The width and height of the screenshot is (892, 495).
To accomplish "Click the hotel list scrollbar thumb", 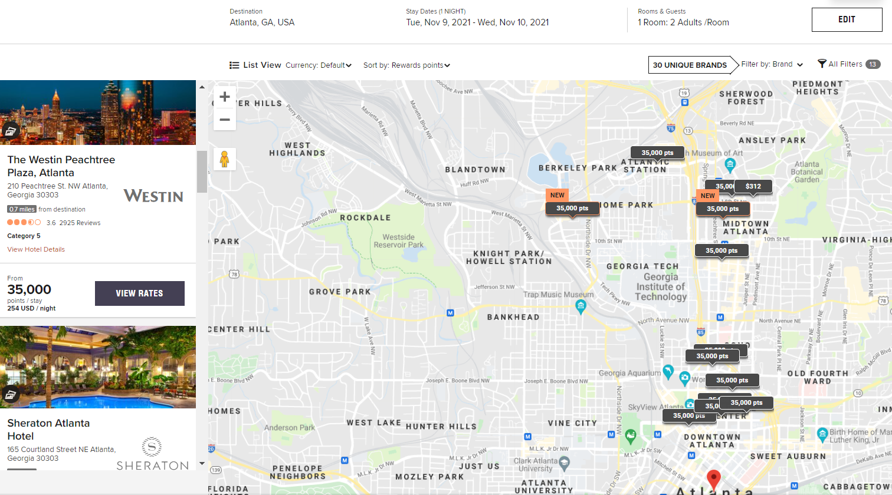I will coord(202,171).
